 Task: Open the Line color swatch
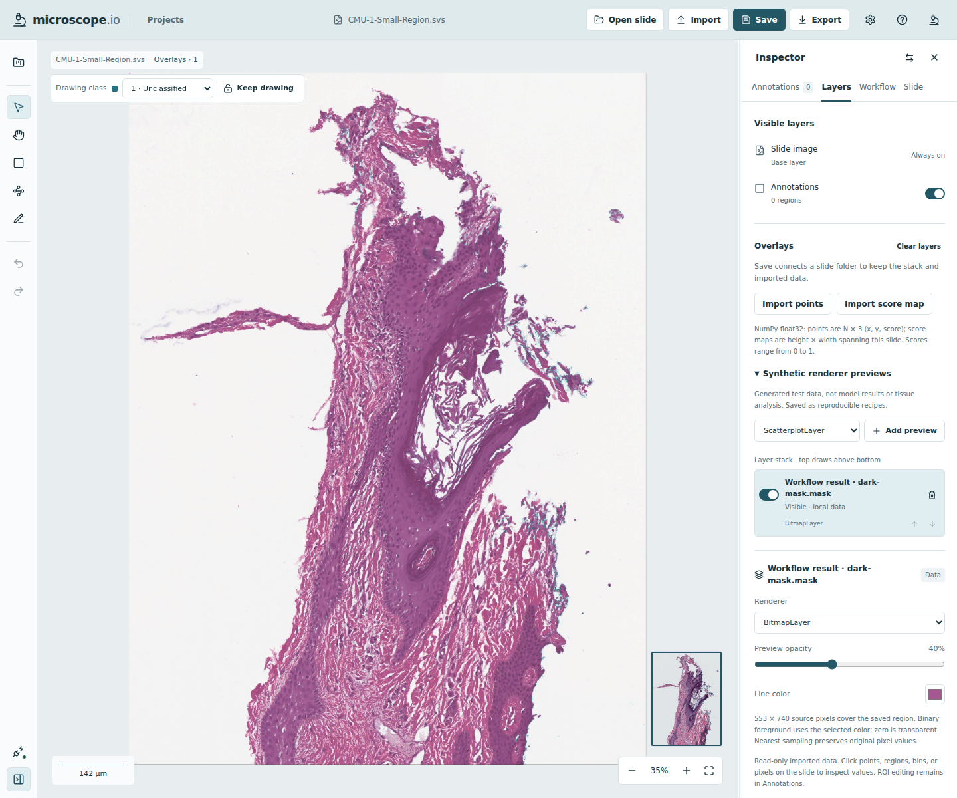(x=935, y=694)
